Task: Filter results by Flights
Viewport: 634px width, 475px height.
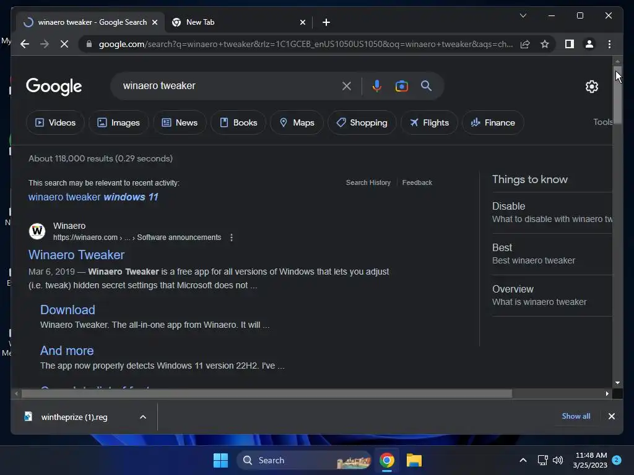Action: tap(429, 123)
